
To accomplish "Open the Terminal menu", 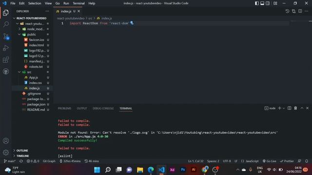I will click(78, 3).
